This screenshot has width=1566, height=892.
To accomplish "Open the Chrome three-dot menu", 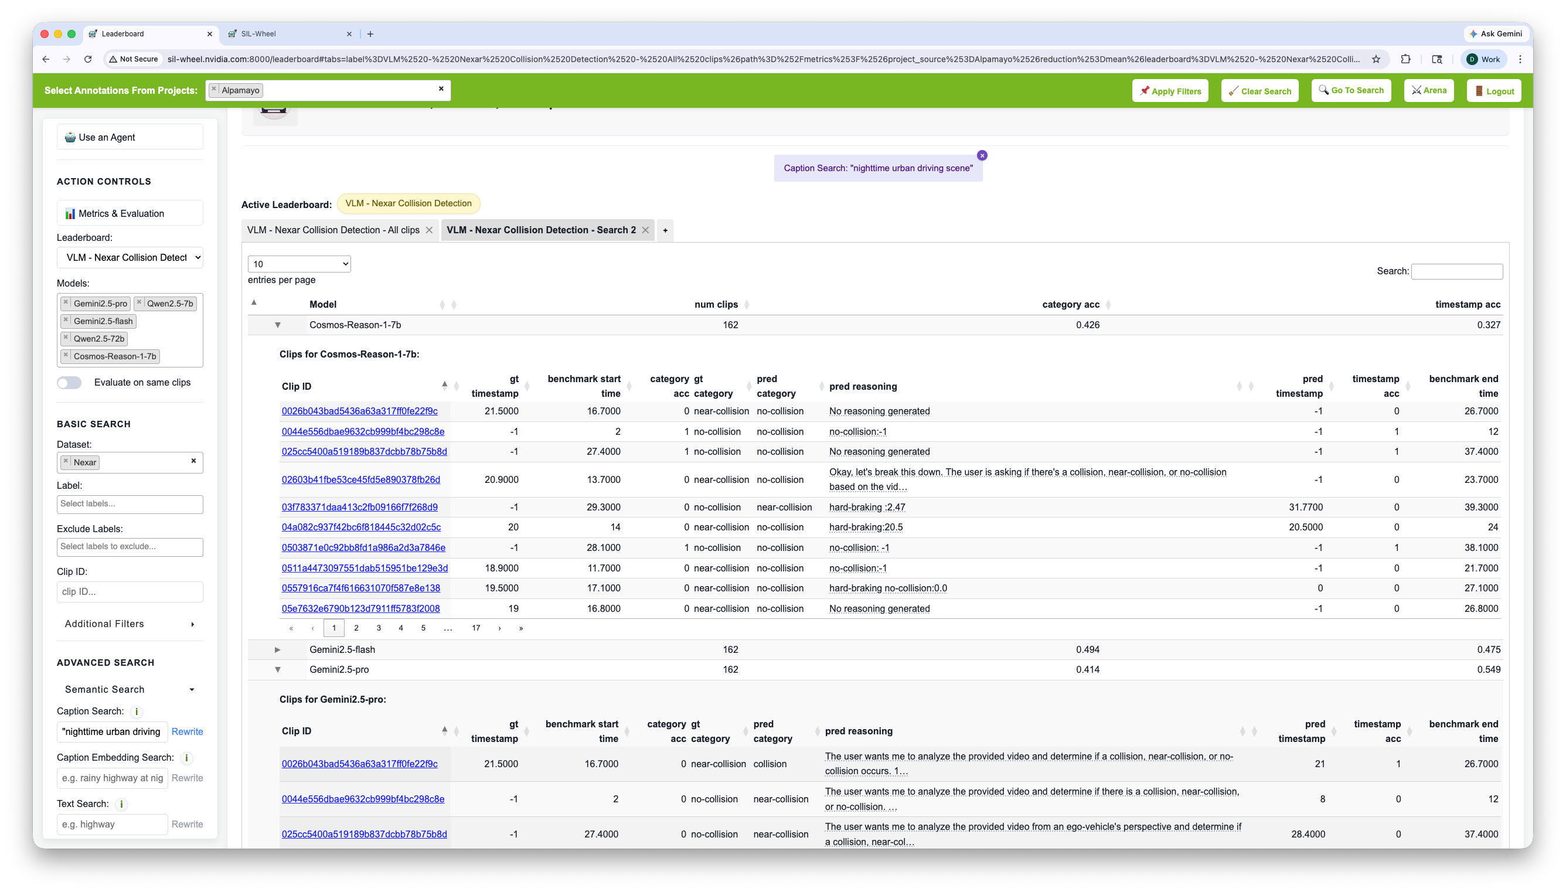I will 1520,59.
